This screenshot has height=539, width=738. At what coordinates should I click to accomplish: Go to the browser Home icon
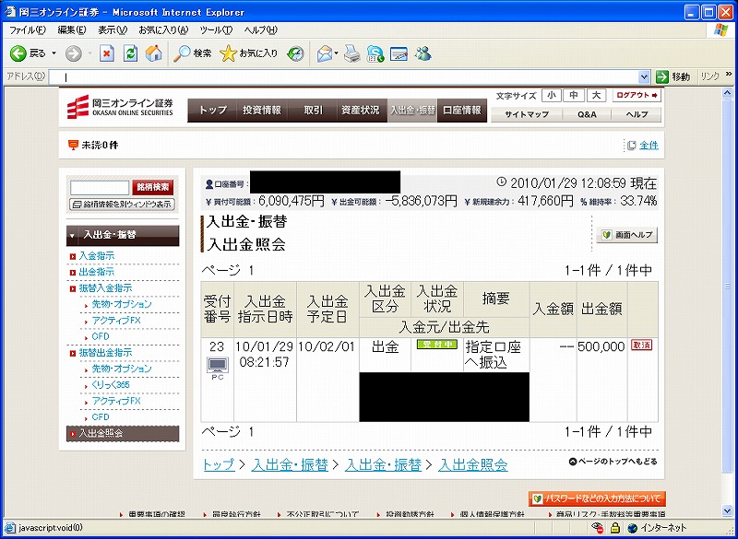pyautogui.click(x=153, y=53)
